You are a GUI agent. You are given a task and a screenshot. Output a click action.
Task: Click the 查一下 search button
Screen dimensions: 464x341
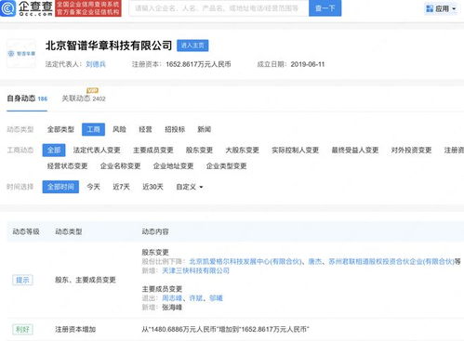pyautogui.click(x=325, y=8)
